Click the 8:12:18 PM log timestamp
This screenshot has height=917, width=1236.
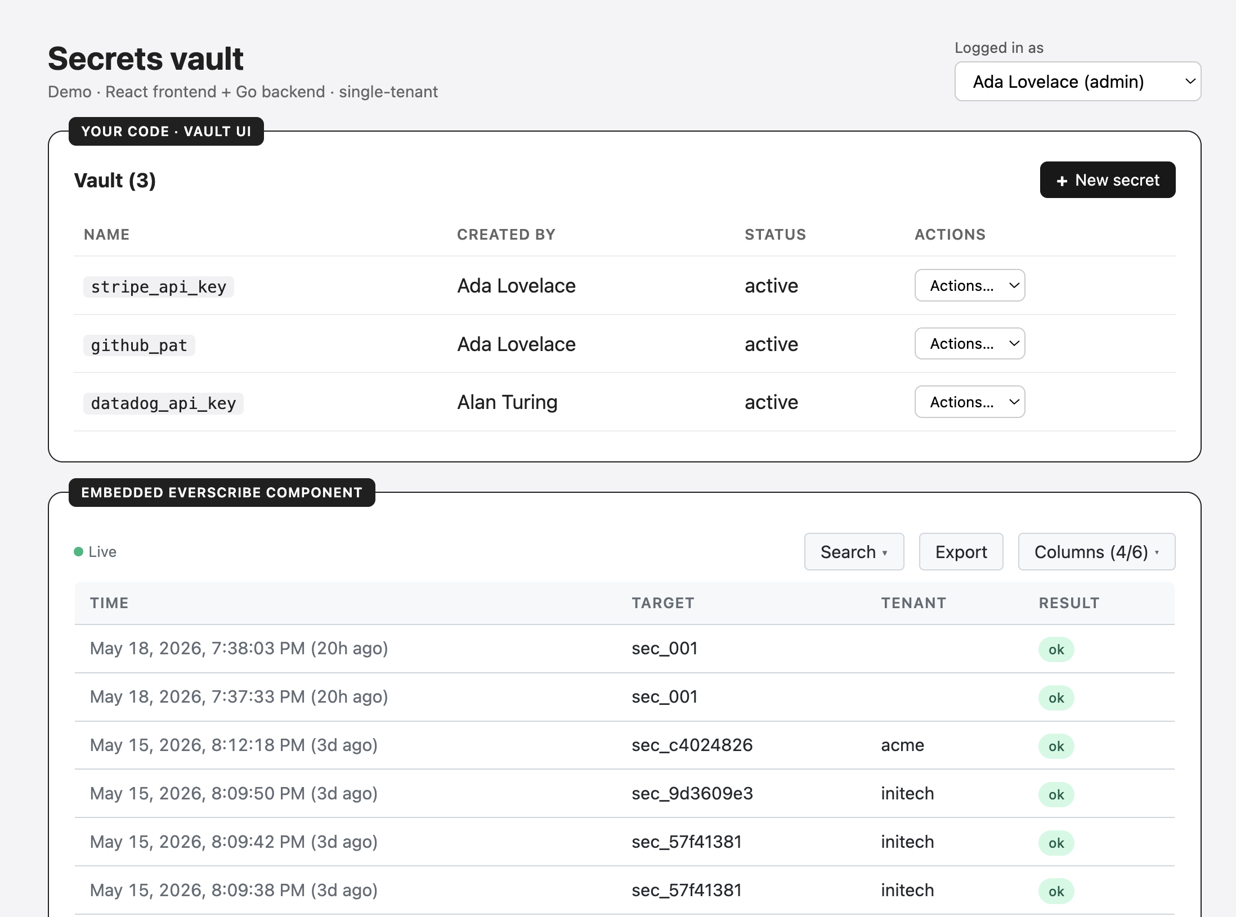(x=234, y=745)
